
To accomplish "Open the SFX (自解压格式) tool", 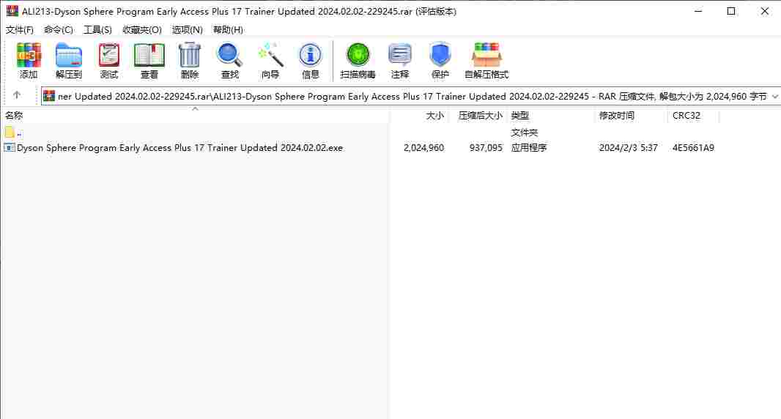I will [486, 61].
